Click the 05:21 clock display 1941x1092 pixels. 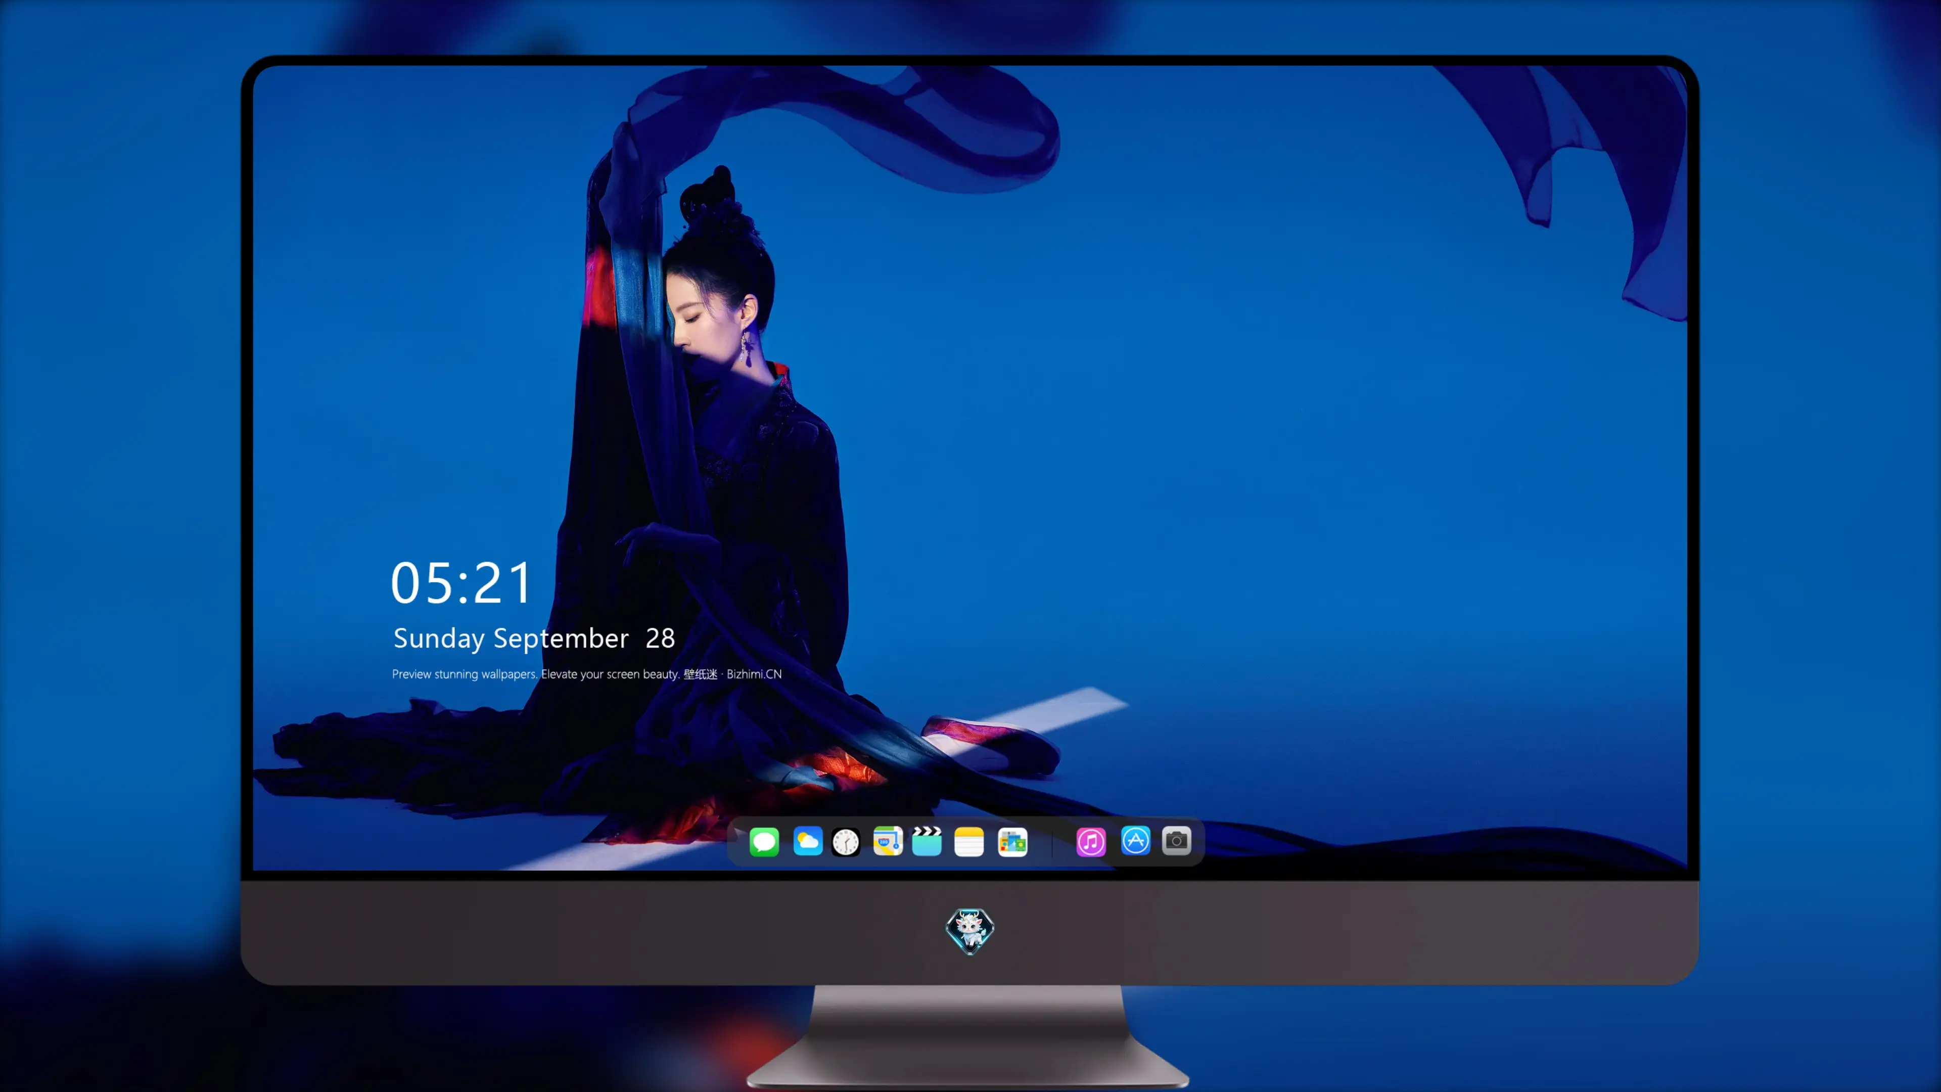coord(461,582)
